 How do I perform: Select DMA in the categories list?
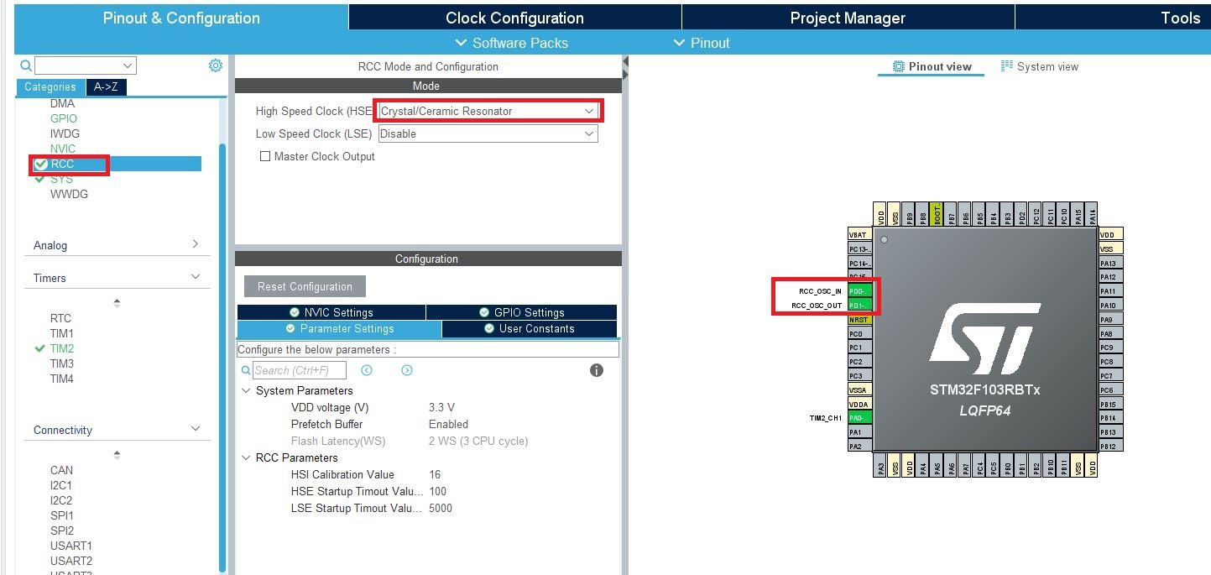[x=62, y=103]
